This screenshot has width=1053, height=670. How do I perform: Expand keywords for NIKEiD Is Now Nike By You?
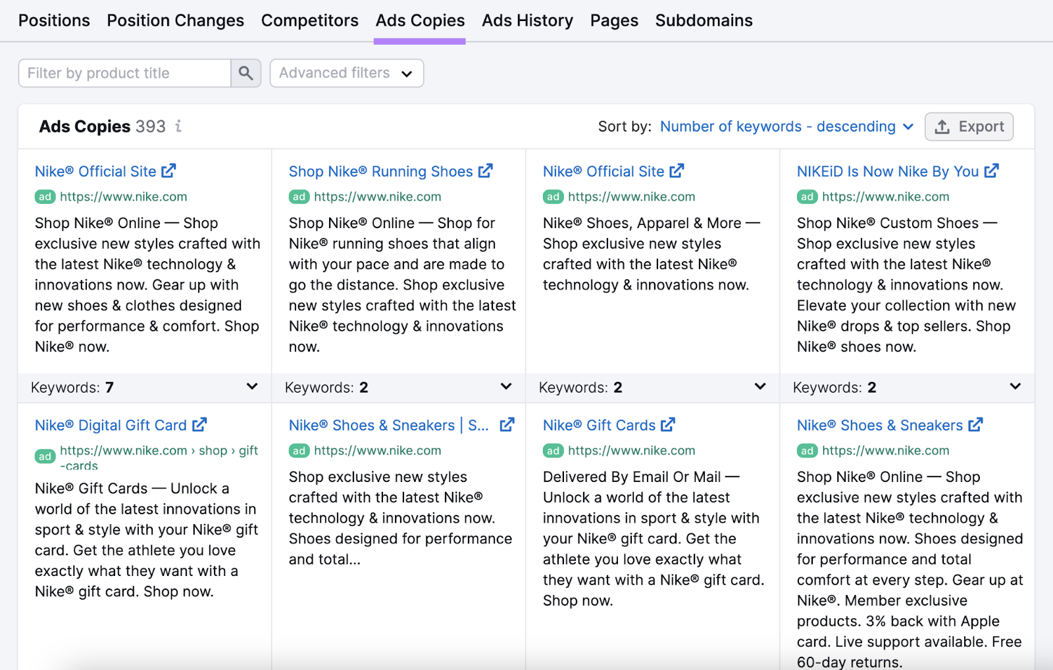(x=1014, y=387)
